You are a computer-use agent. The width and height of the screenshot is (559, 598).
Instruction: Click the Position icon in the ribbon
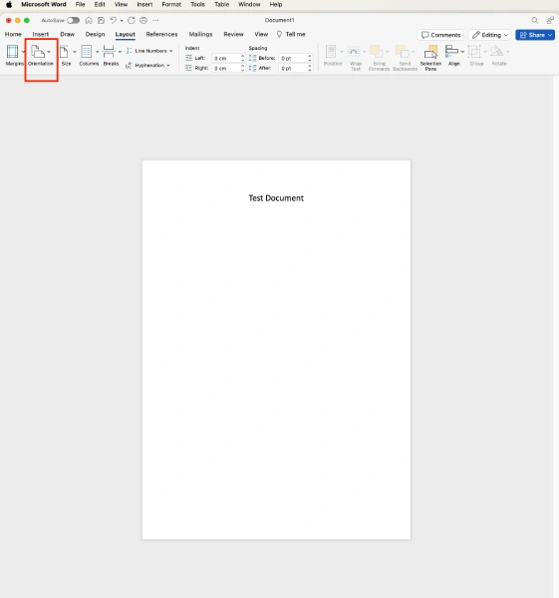tap(331, 52)
